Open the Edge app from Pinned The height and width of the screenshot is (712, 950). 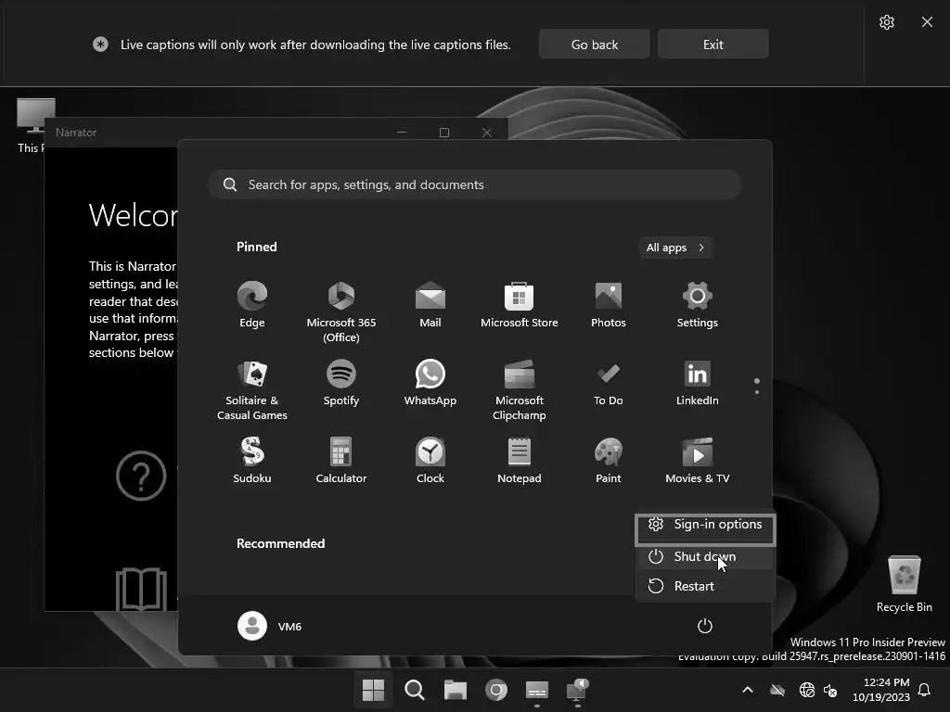pyautogui.click(x=252, y=304)
